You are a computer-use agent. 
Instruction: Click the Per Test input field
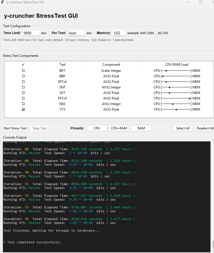pos(76,33)
